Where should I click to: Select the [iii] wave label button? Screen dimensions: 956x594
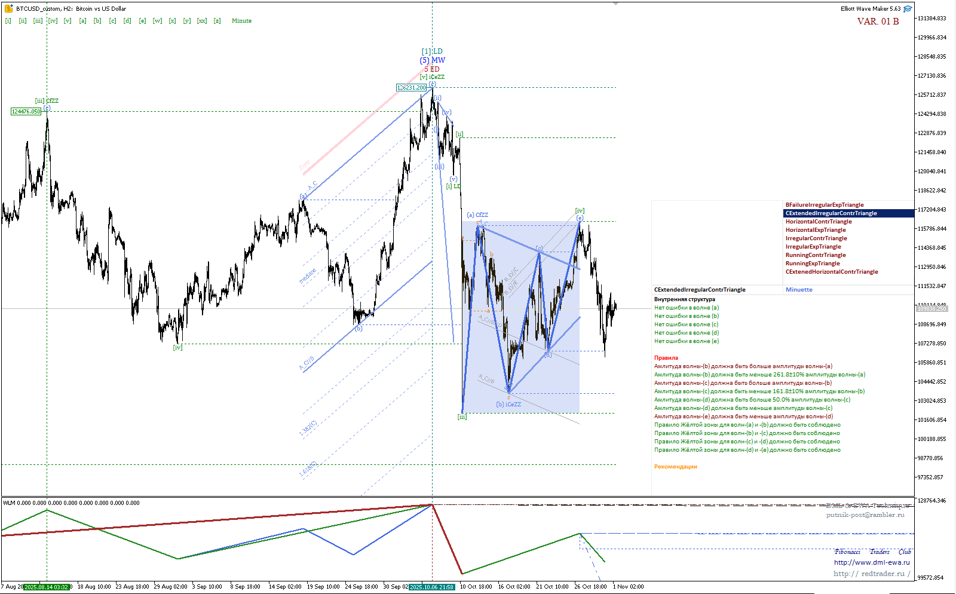38,21
